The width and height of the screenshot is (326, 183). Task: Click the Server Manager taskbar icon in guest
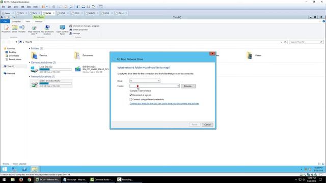pos(14,169)
